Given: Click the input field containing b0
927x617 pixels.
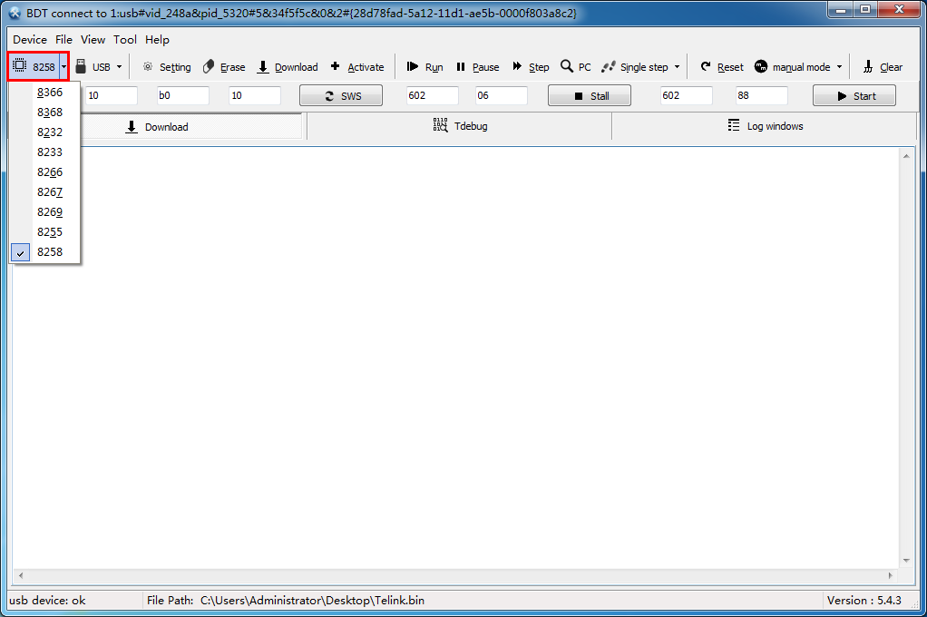Looking at the screenshot, I should pos(182,95).
